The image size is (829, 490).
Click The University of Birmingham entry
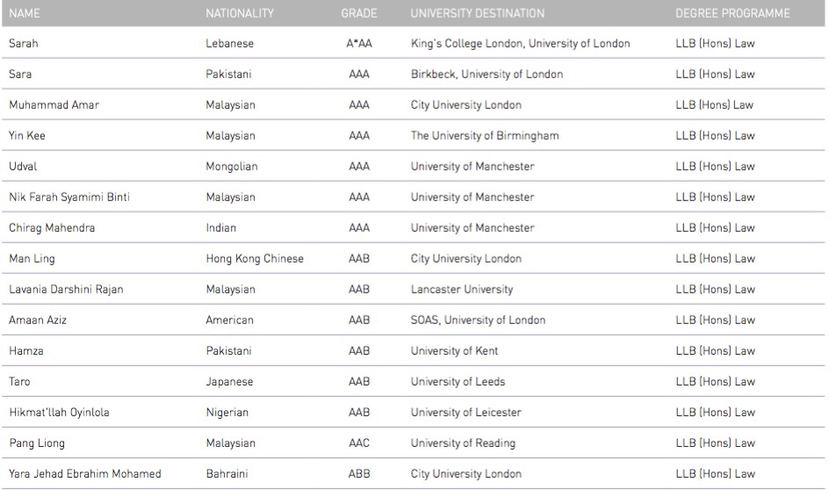(485, 135)
